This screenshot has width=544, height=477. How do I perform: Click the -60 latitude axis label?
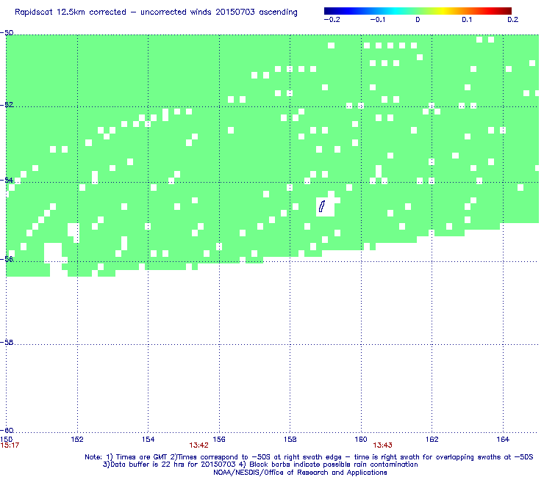click(x=7, y=430)
